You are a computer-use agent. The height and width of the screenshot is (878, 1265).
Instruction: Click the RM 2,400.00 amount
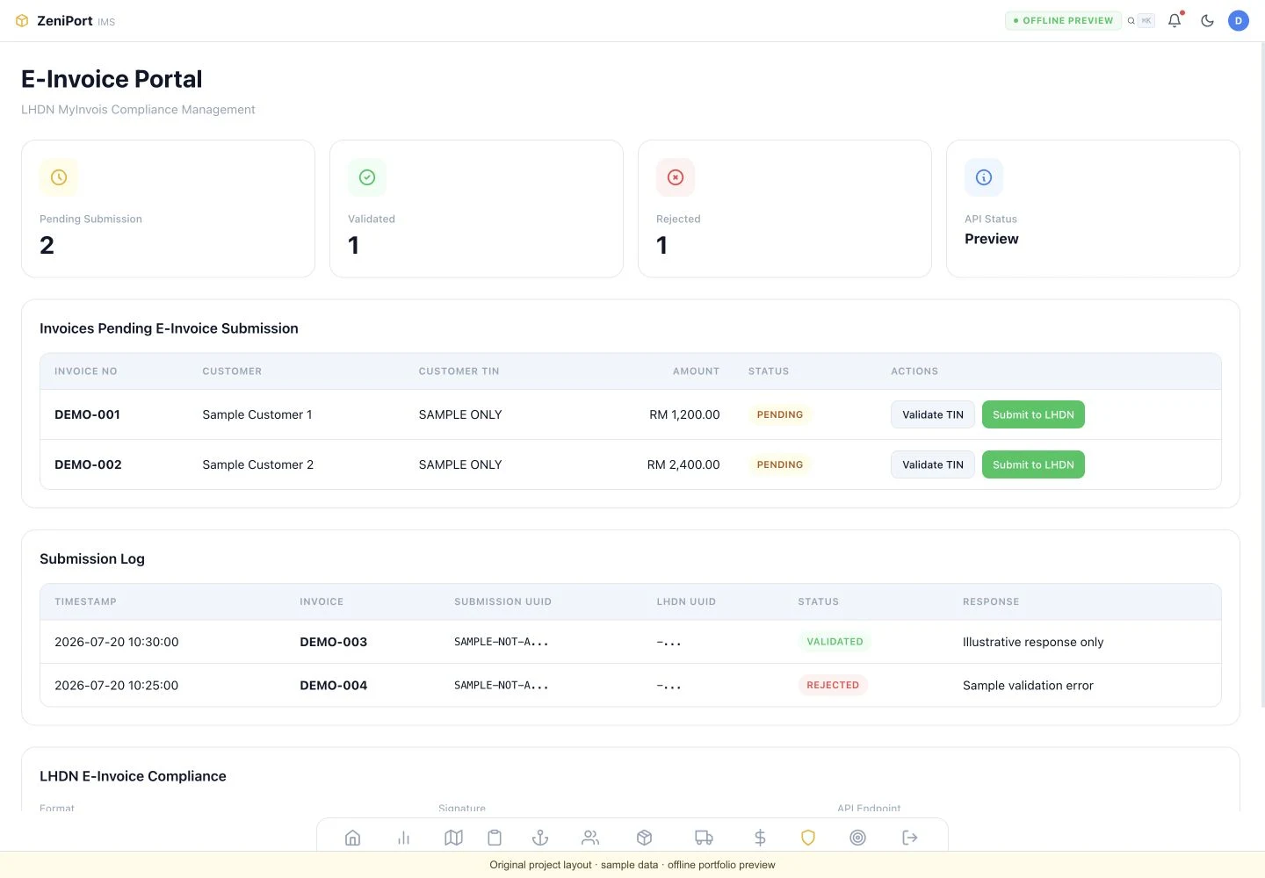(x=683, y=464)
